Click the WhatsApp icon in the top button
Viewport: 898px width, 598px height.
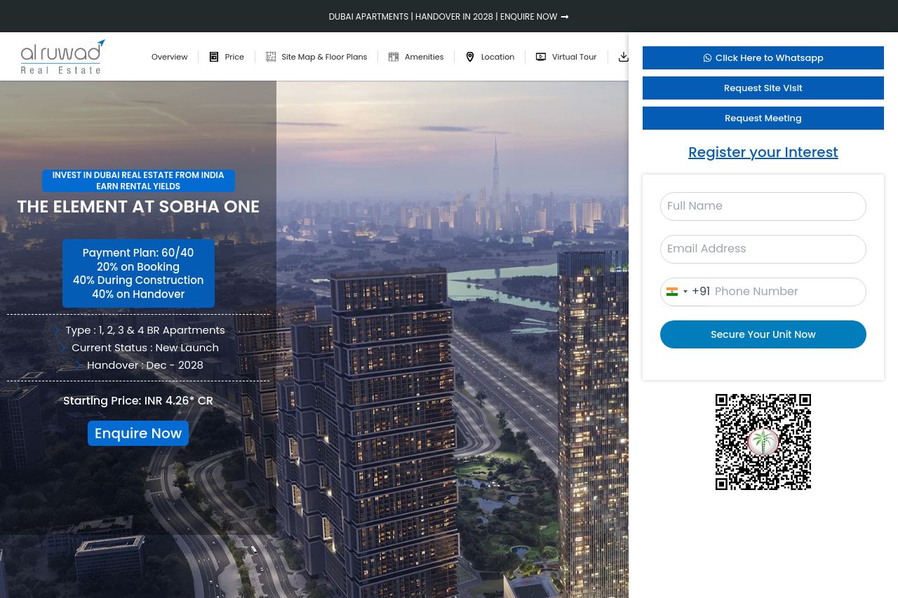pyautogui.click(x=707, y=58)
